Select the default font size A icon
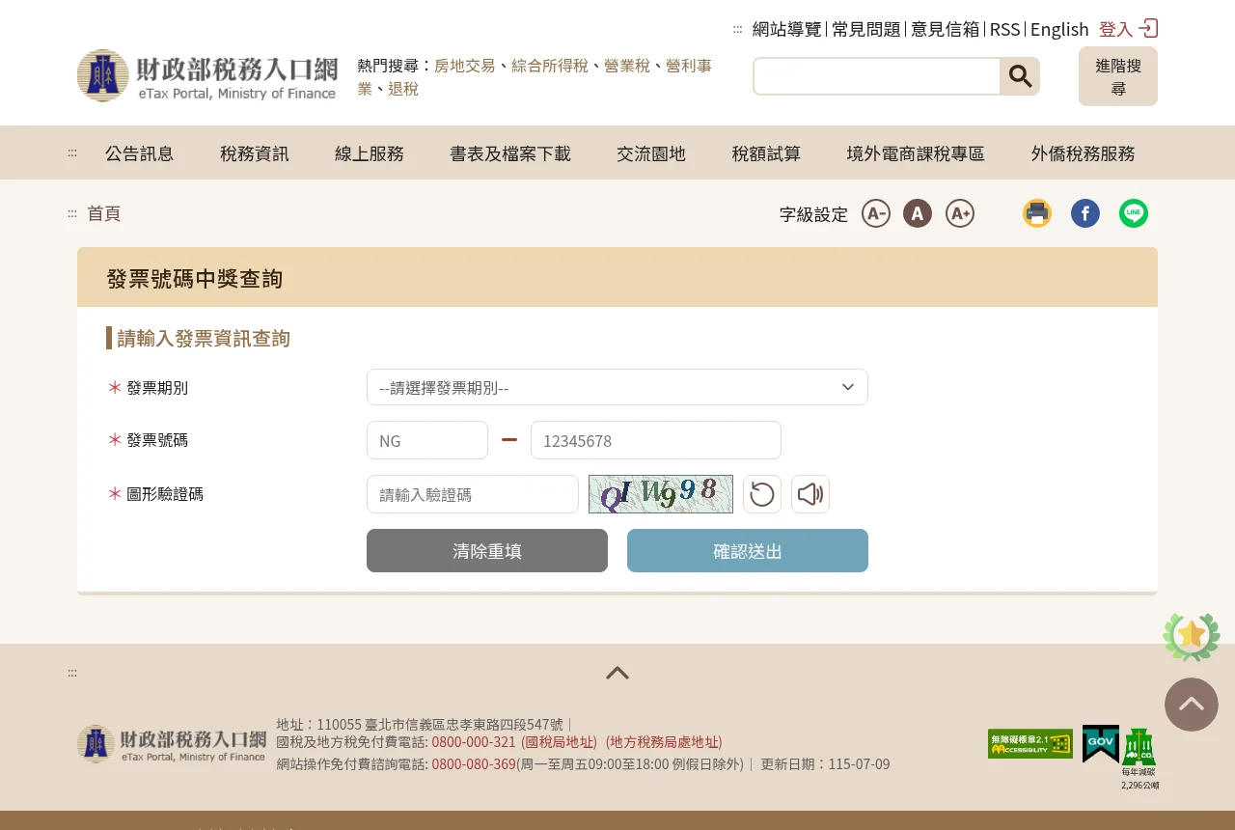1235x830 pixels. tap(918, 213)
